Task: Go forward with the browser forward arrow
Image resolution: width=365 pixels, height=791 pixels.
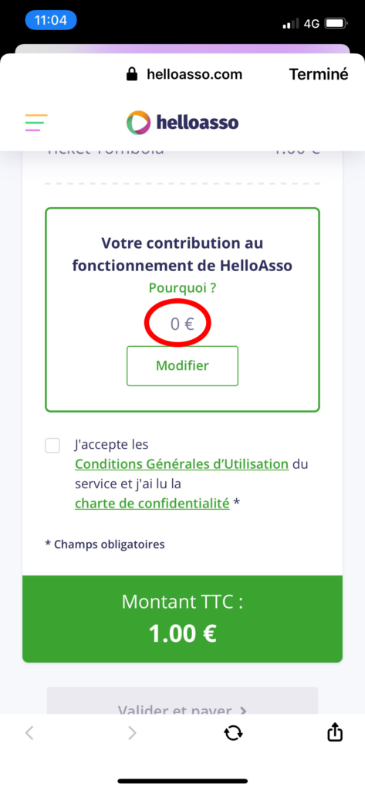Action: [132, 733]
